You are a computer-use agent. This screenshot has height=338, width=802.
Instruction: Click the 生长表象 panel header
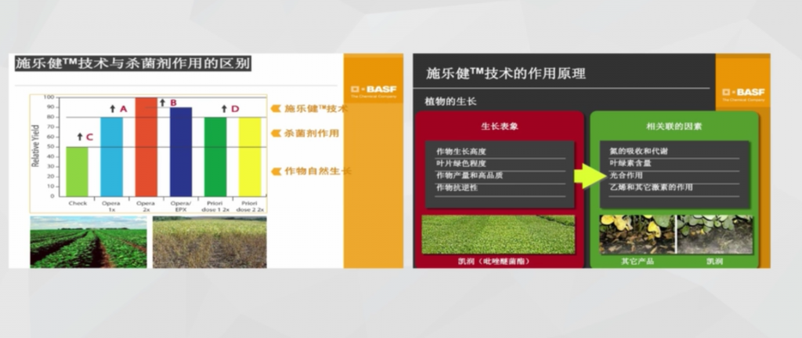pyautogui.click(x=499, y=125)
